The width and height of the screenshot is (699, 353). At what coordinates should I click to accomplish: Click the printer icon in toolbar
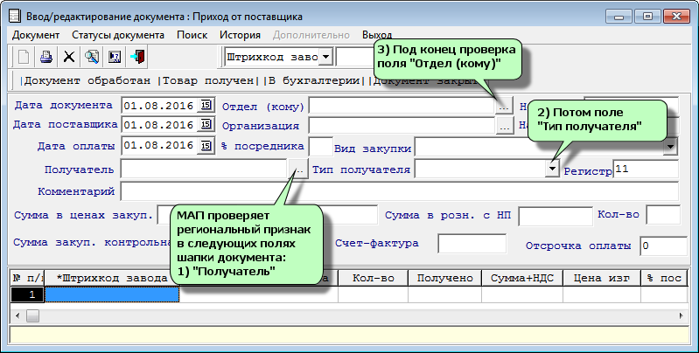point(46,57)
